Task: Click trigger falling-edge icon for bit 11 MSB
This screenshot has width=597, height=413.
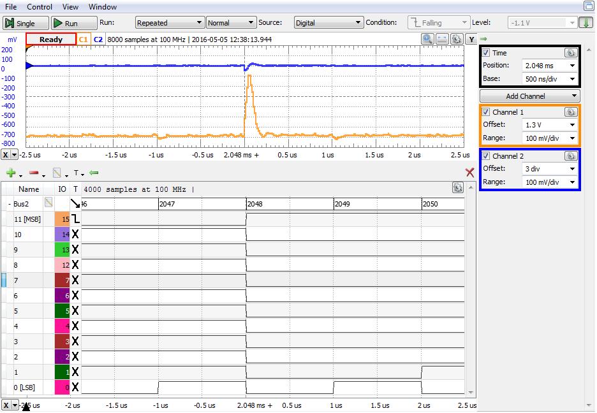Action: (76, 219)
